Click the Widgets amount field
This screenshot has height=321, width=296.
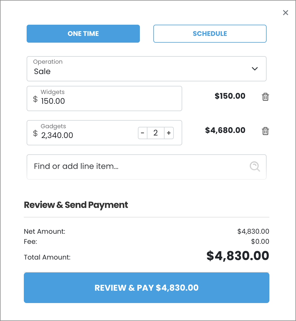click(107, 101)
